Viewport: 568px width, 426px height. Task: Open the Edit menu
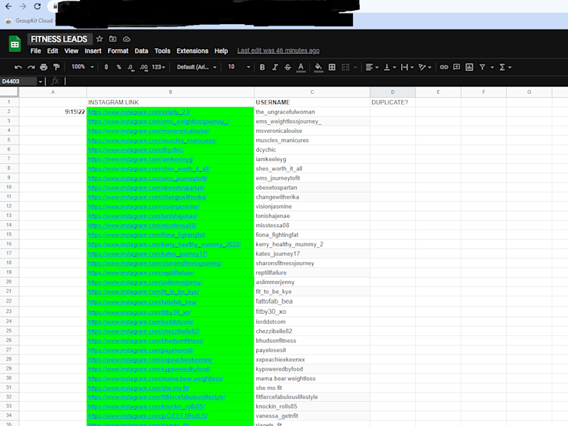click(x=53, y=51)
